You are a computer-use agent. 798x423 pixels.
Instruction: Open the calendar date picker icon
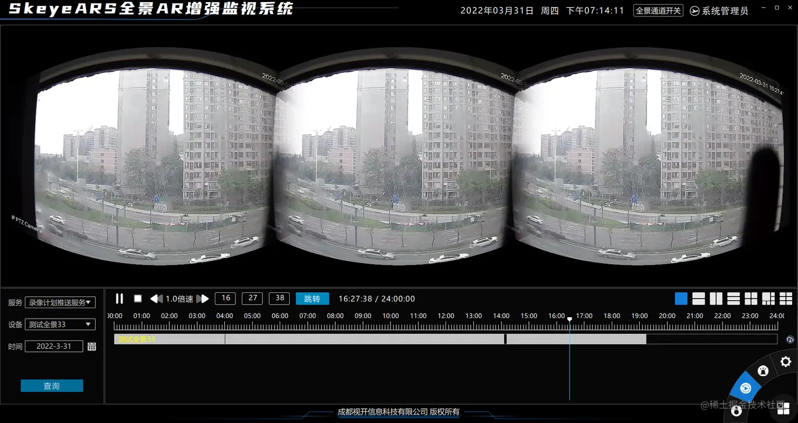92,346
